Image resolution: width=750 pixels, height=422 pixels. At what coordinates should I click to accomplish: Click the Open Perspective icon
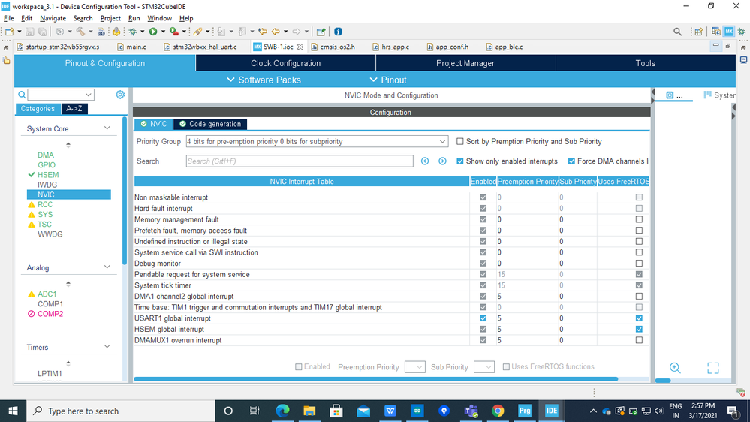coord(698,32)
